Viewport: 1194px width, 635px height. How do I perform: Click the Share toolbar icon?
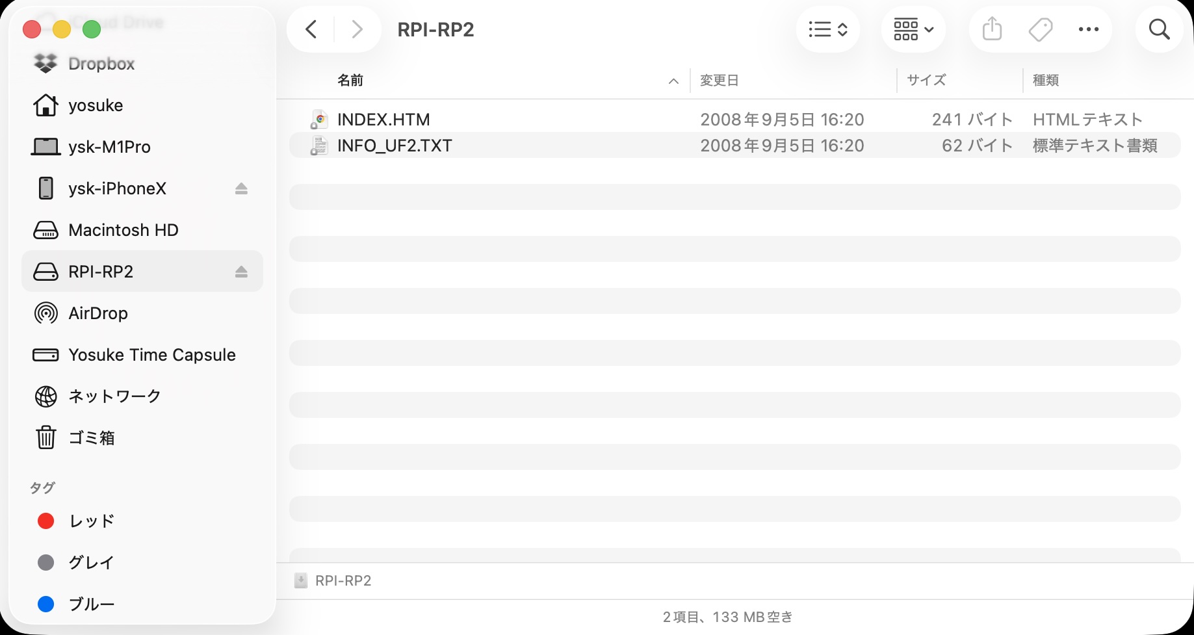(992, 29)
